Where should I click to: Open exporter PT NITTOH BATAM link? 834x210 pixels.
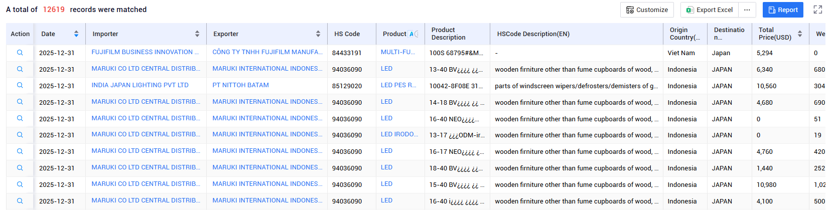pos(240,85)
